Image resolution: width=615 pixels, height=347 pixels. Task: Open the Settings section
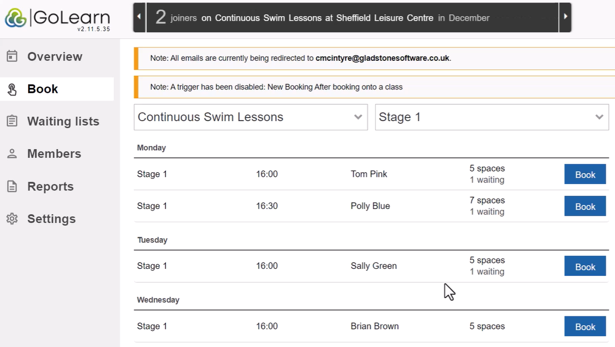[51, 219]
